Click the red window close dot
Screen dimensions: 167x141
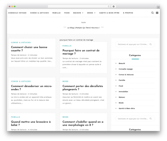(10, 6)
